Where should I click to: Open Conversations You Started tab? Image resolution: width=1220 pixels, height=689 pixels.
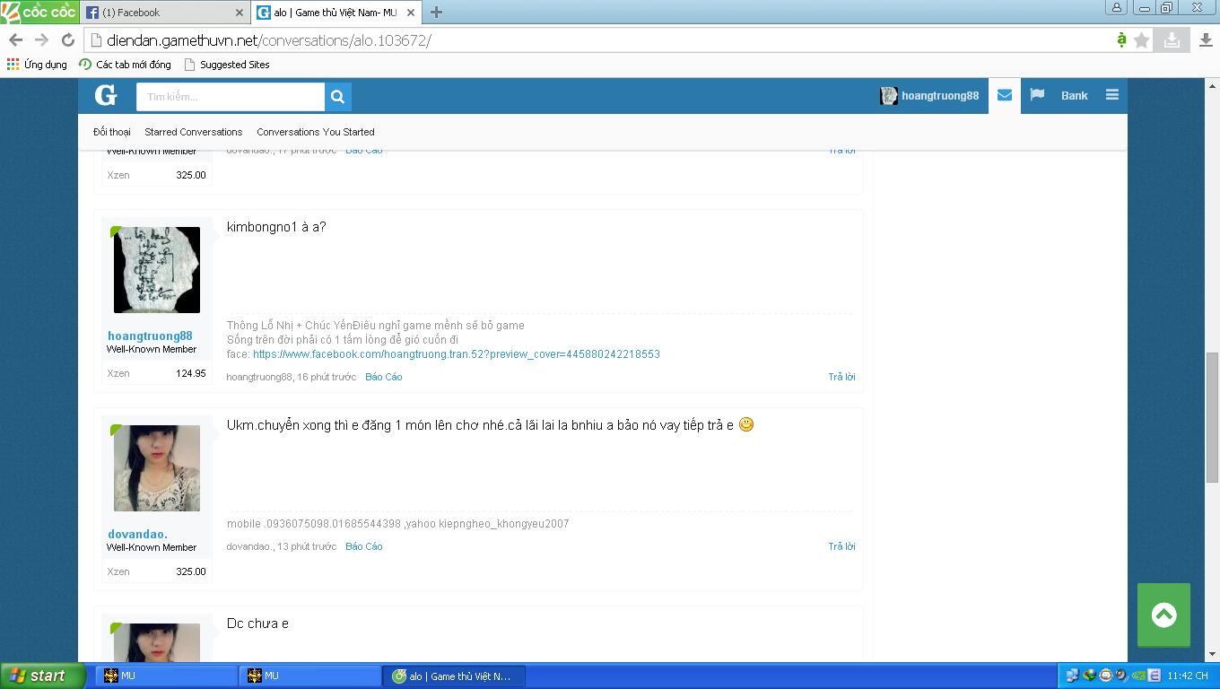[316, 132]
